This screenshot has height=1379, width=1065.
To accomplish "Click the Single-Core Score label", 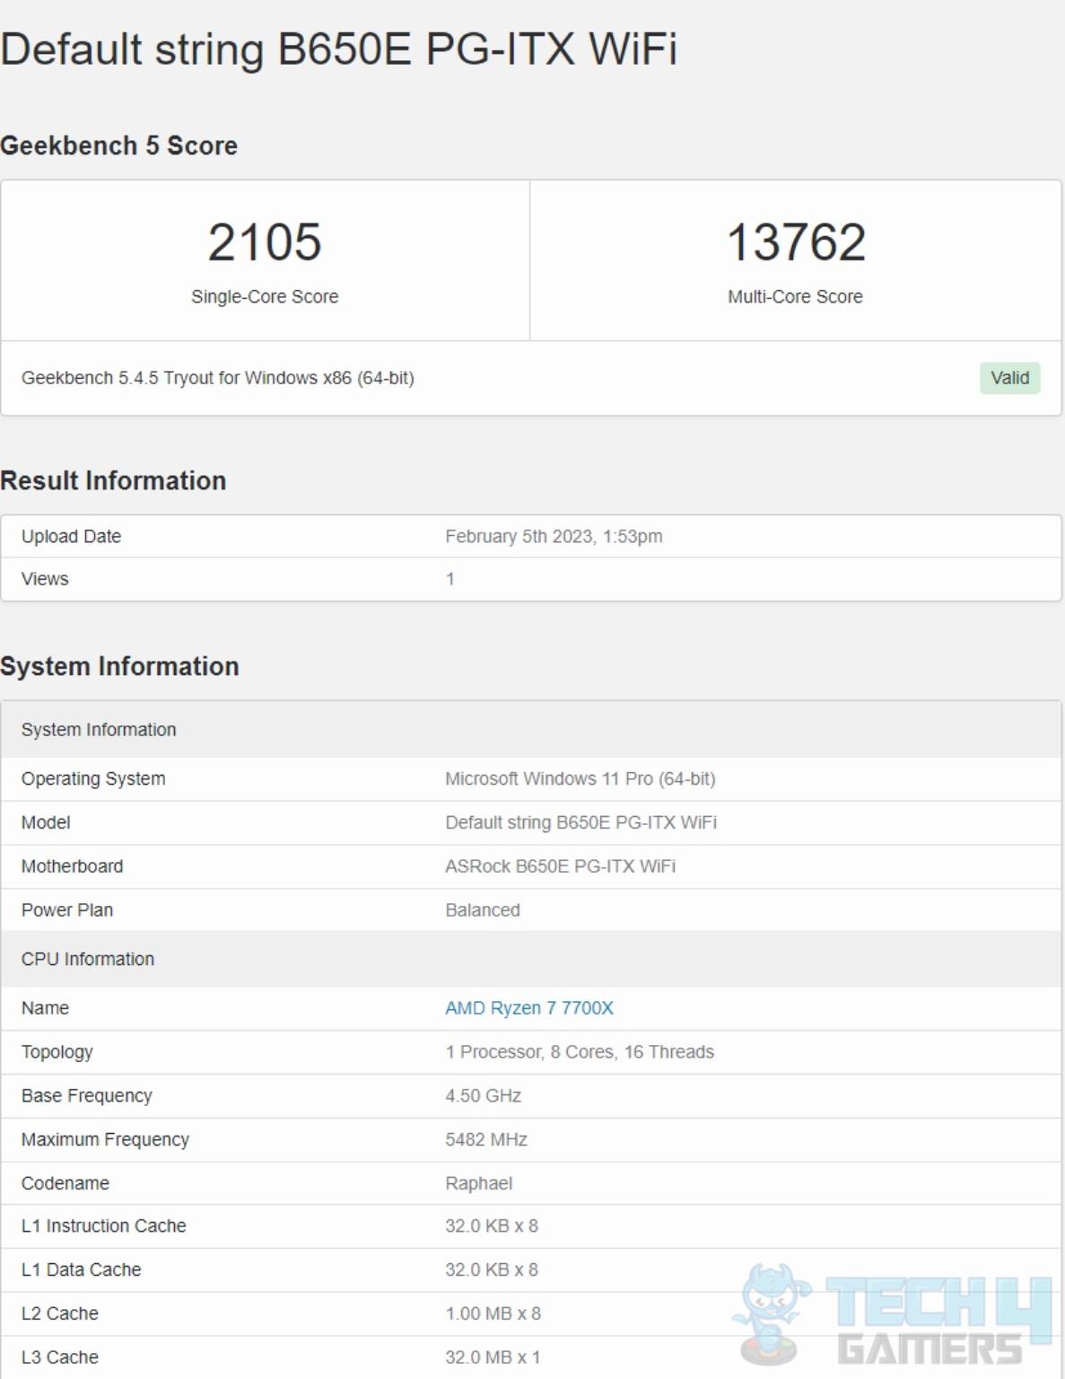I will pyautogui.click(x=265, y=296).
